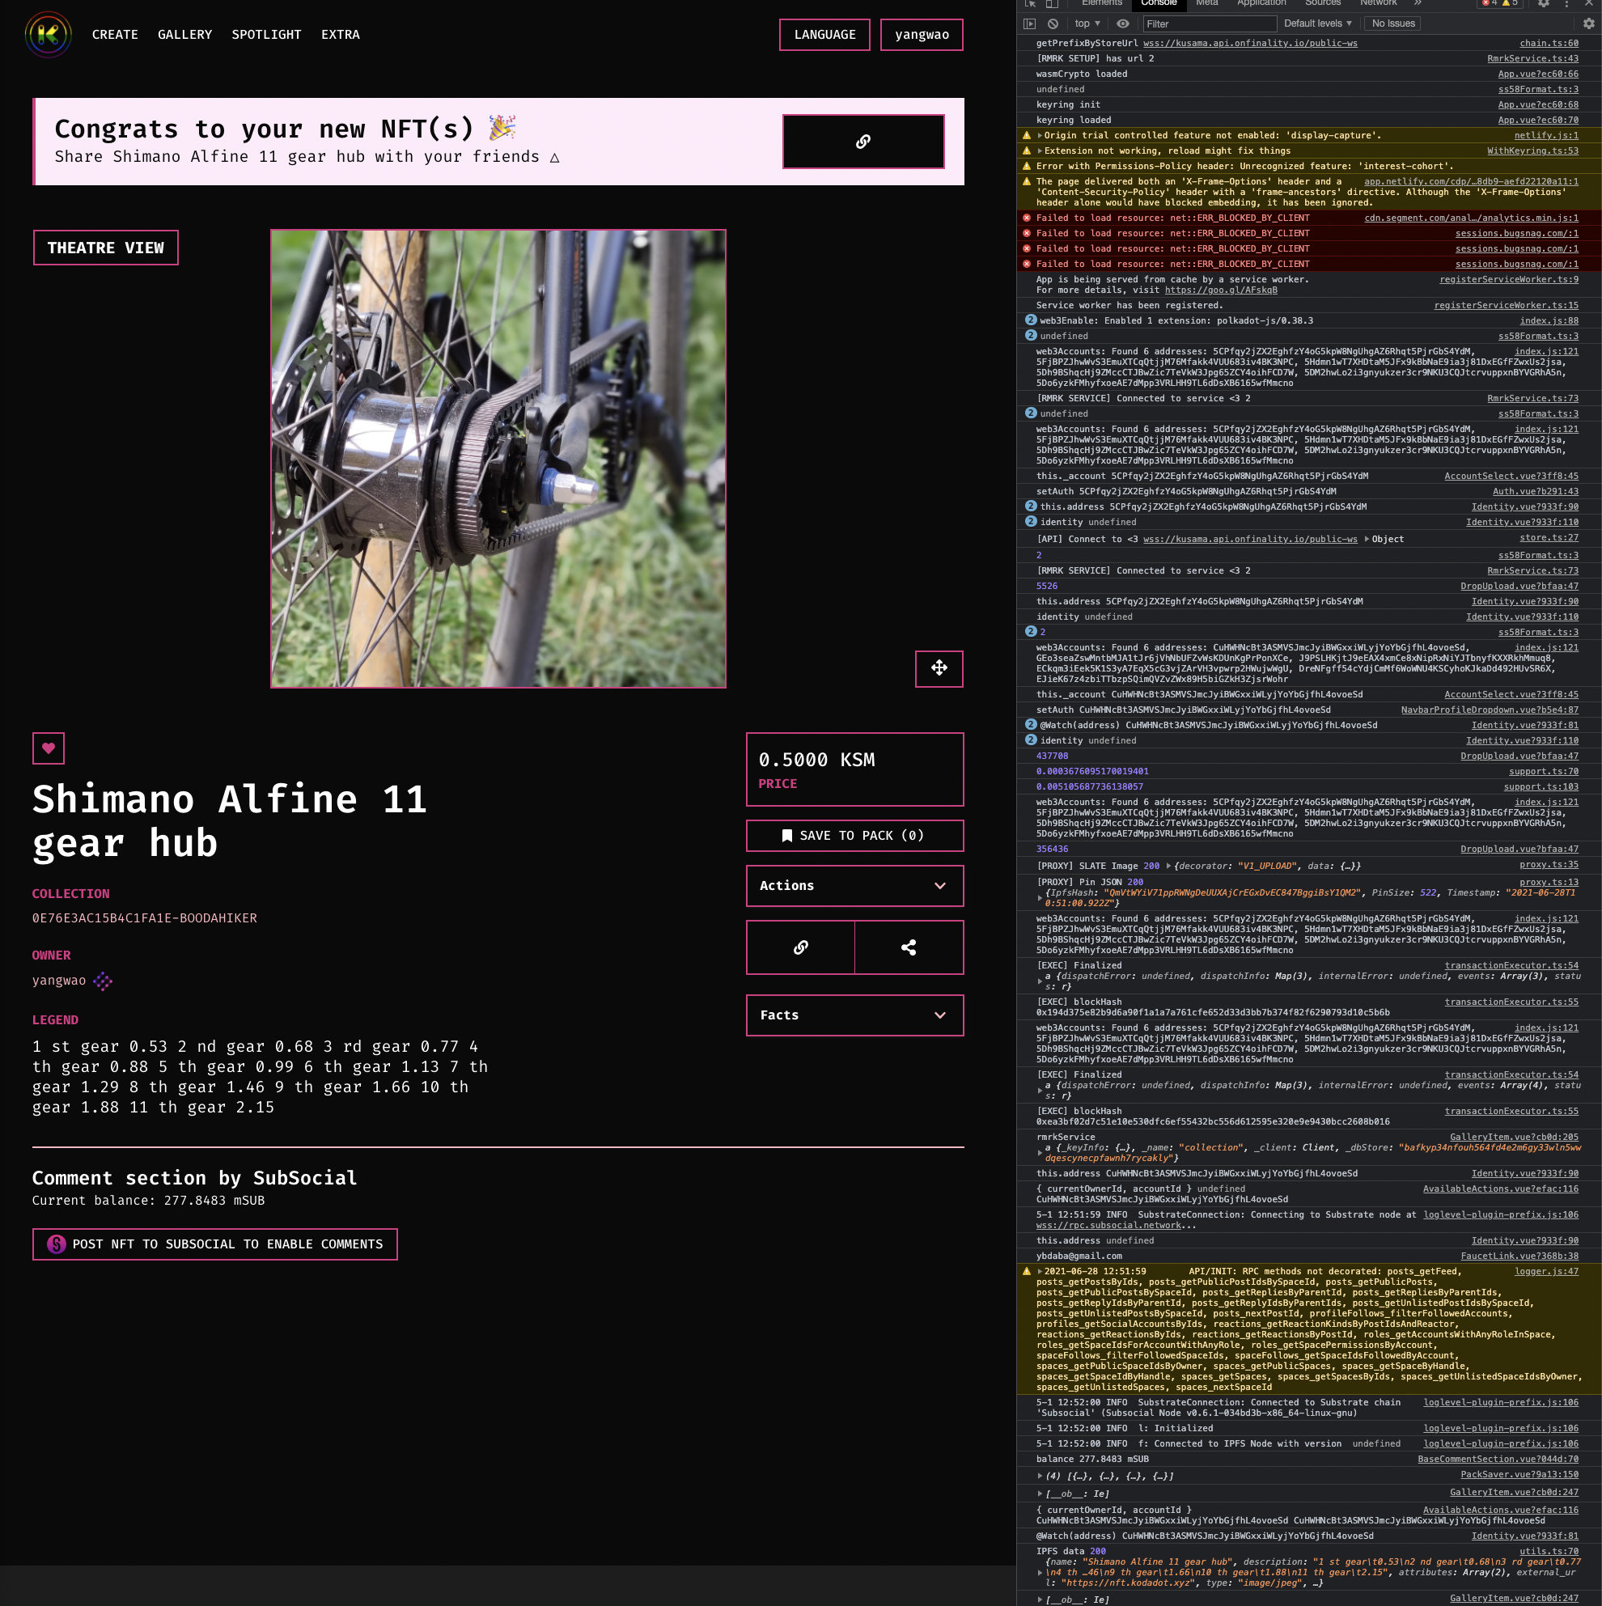Expand the Facts dropdown

(x=854, y=1015)
